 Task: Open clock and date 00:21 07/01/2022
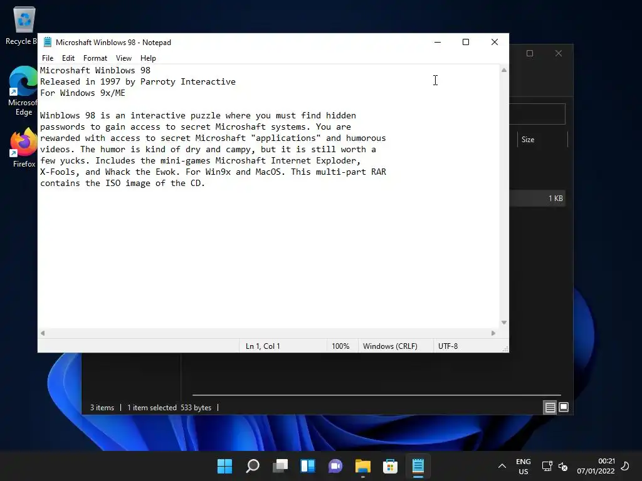point(596,466)
